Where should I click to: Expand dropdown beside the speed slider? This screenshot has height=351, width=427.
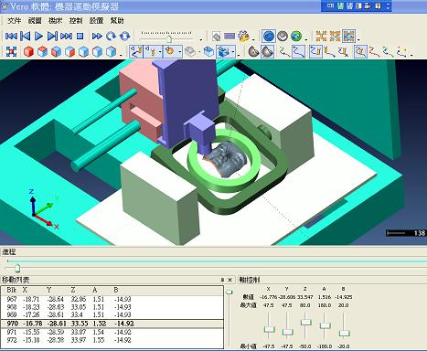[201, 39]
